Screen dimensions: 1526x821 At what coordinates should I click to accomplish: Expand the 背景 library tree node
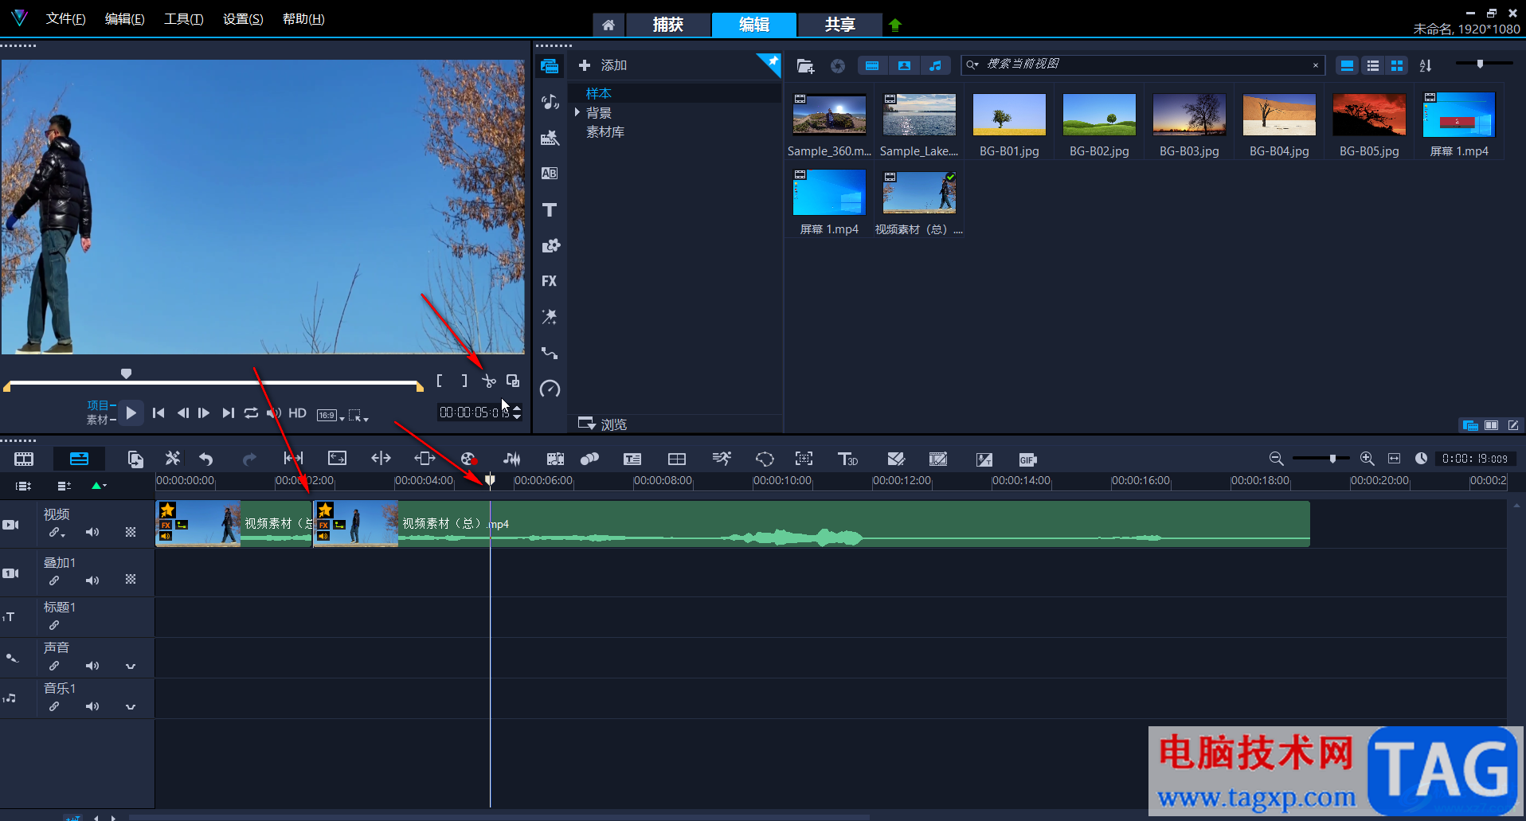[577, 112]
